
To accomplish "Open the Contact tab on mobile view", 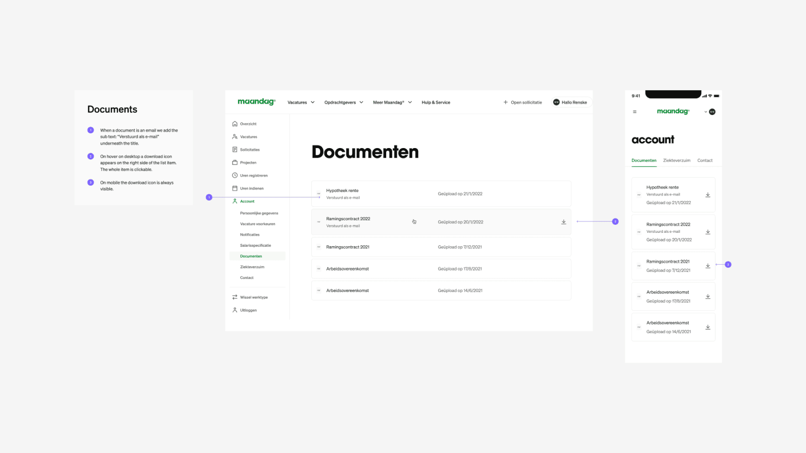I will (x=705, y=160).
